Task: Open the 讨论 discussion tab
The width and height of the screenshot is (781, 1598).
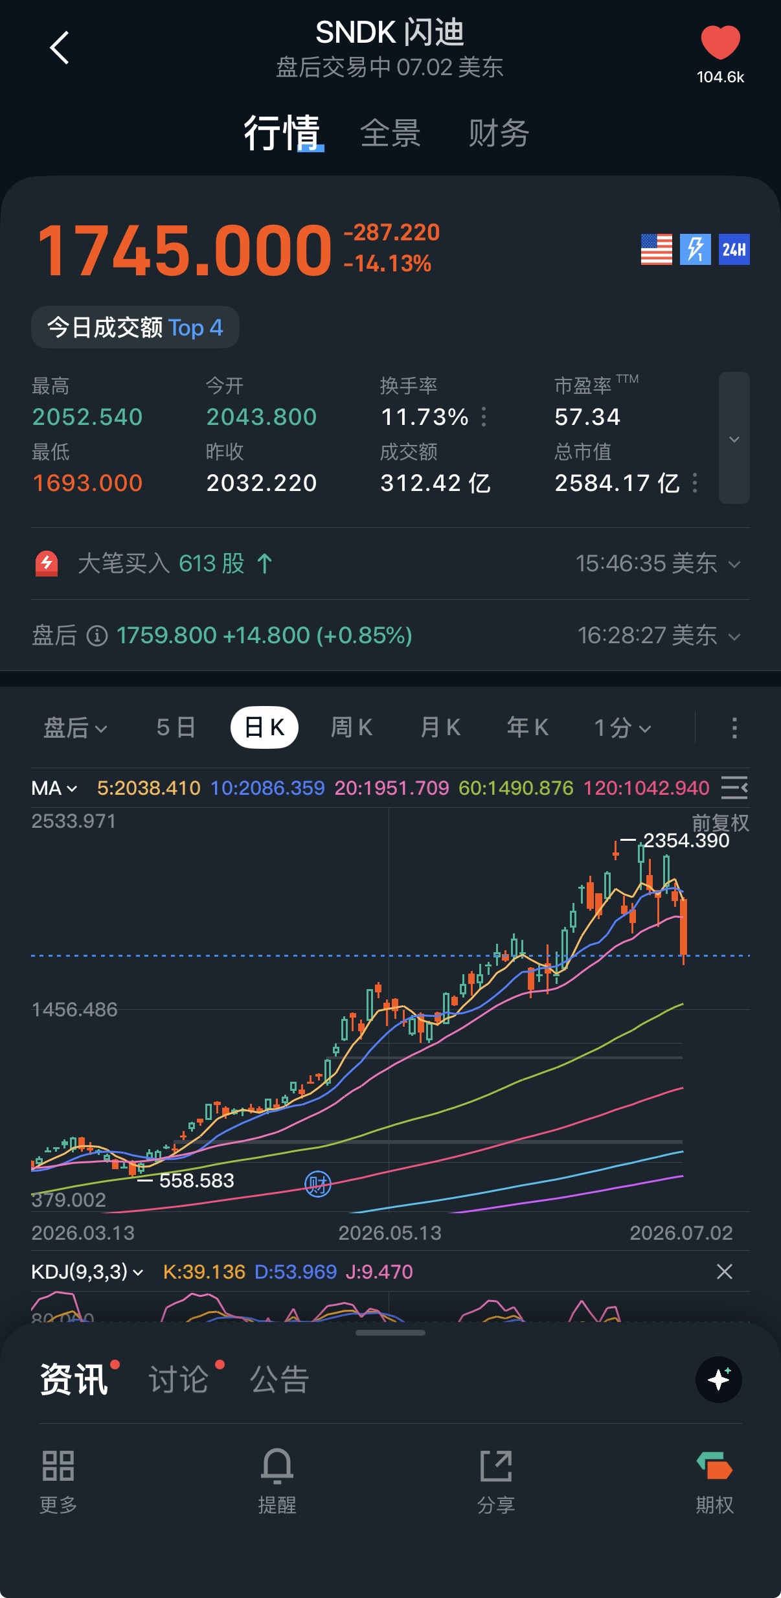Action: [179, 1379]
